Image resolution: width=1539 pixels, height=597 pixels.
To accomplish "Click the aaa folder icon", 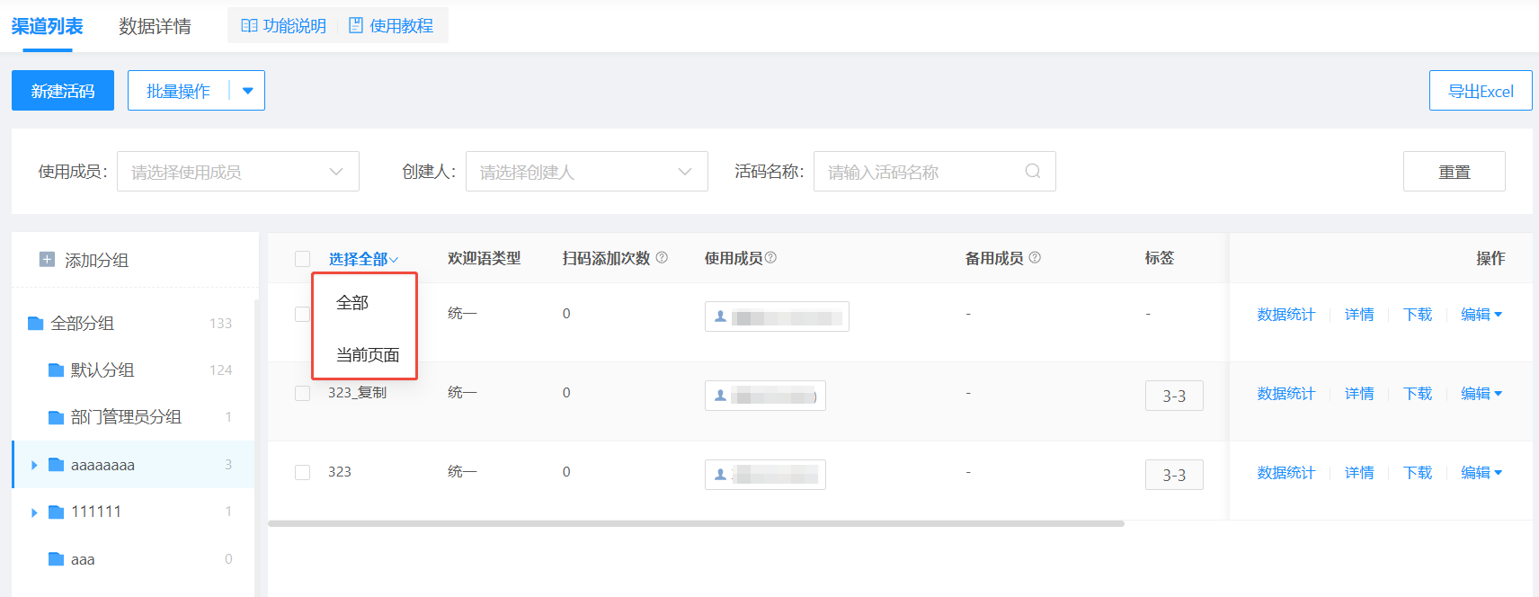I will [x=56, y=558].
